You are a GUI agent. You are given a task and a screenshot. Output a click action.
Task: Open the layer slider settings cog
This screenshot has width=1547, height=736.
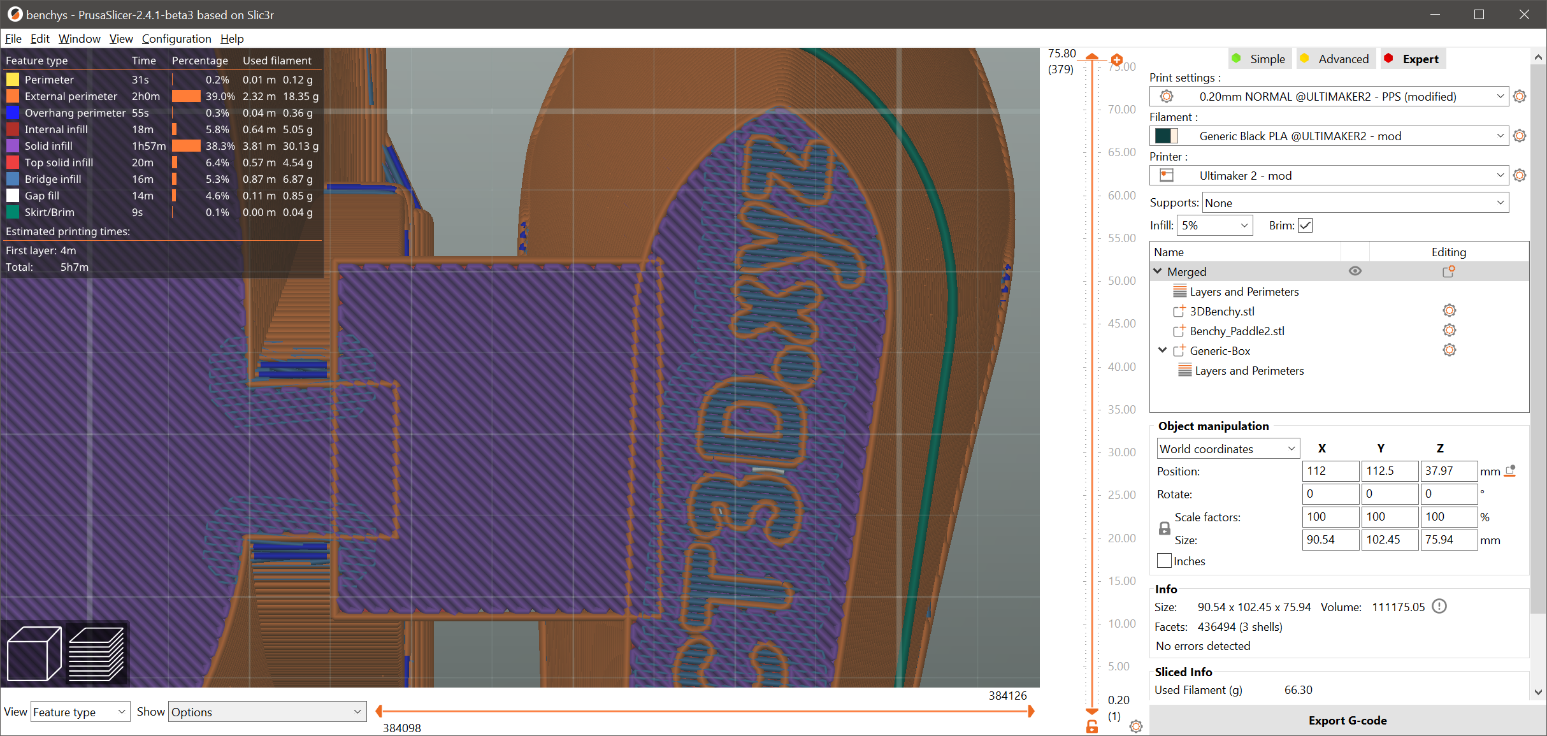[x=1135, y=726]
